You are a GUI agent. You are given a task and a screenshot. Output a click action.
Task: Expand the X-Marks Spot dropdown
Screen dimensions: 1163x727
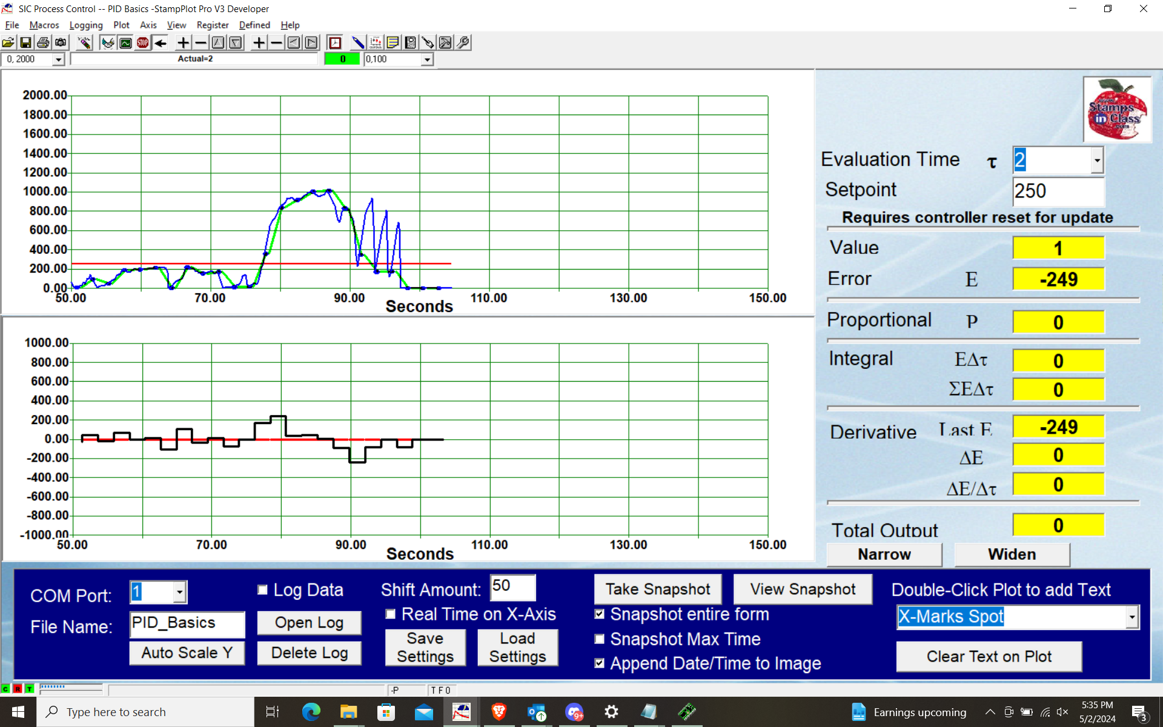click(1132, 617)
